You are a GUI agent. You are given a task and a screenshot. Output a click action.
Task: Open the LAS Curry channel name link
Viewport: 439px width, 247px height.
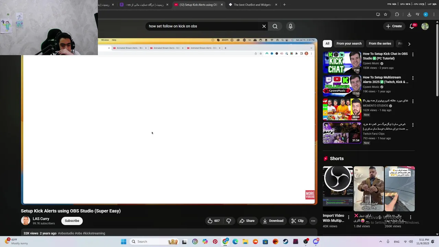point(41,219)
